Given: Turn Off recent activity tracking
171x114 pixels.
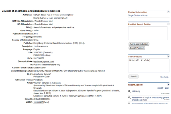Looking at the screenshot, I should click(x=160, y=88).
